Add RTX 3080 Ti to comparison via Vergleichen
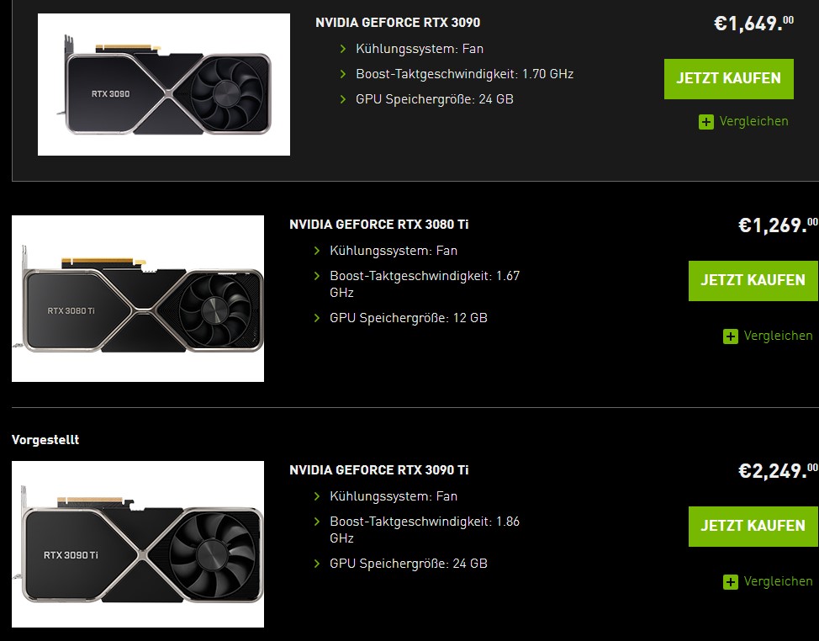 tap(778, 336)
